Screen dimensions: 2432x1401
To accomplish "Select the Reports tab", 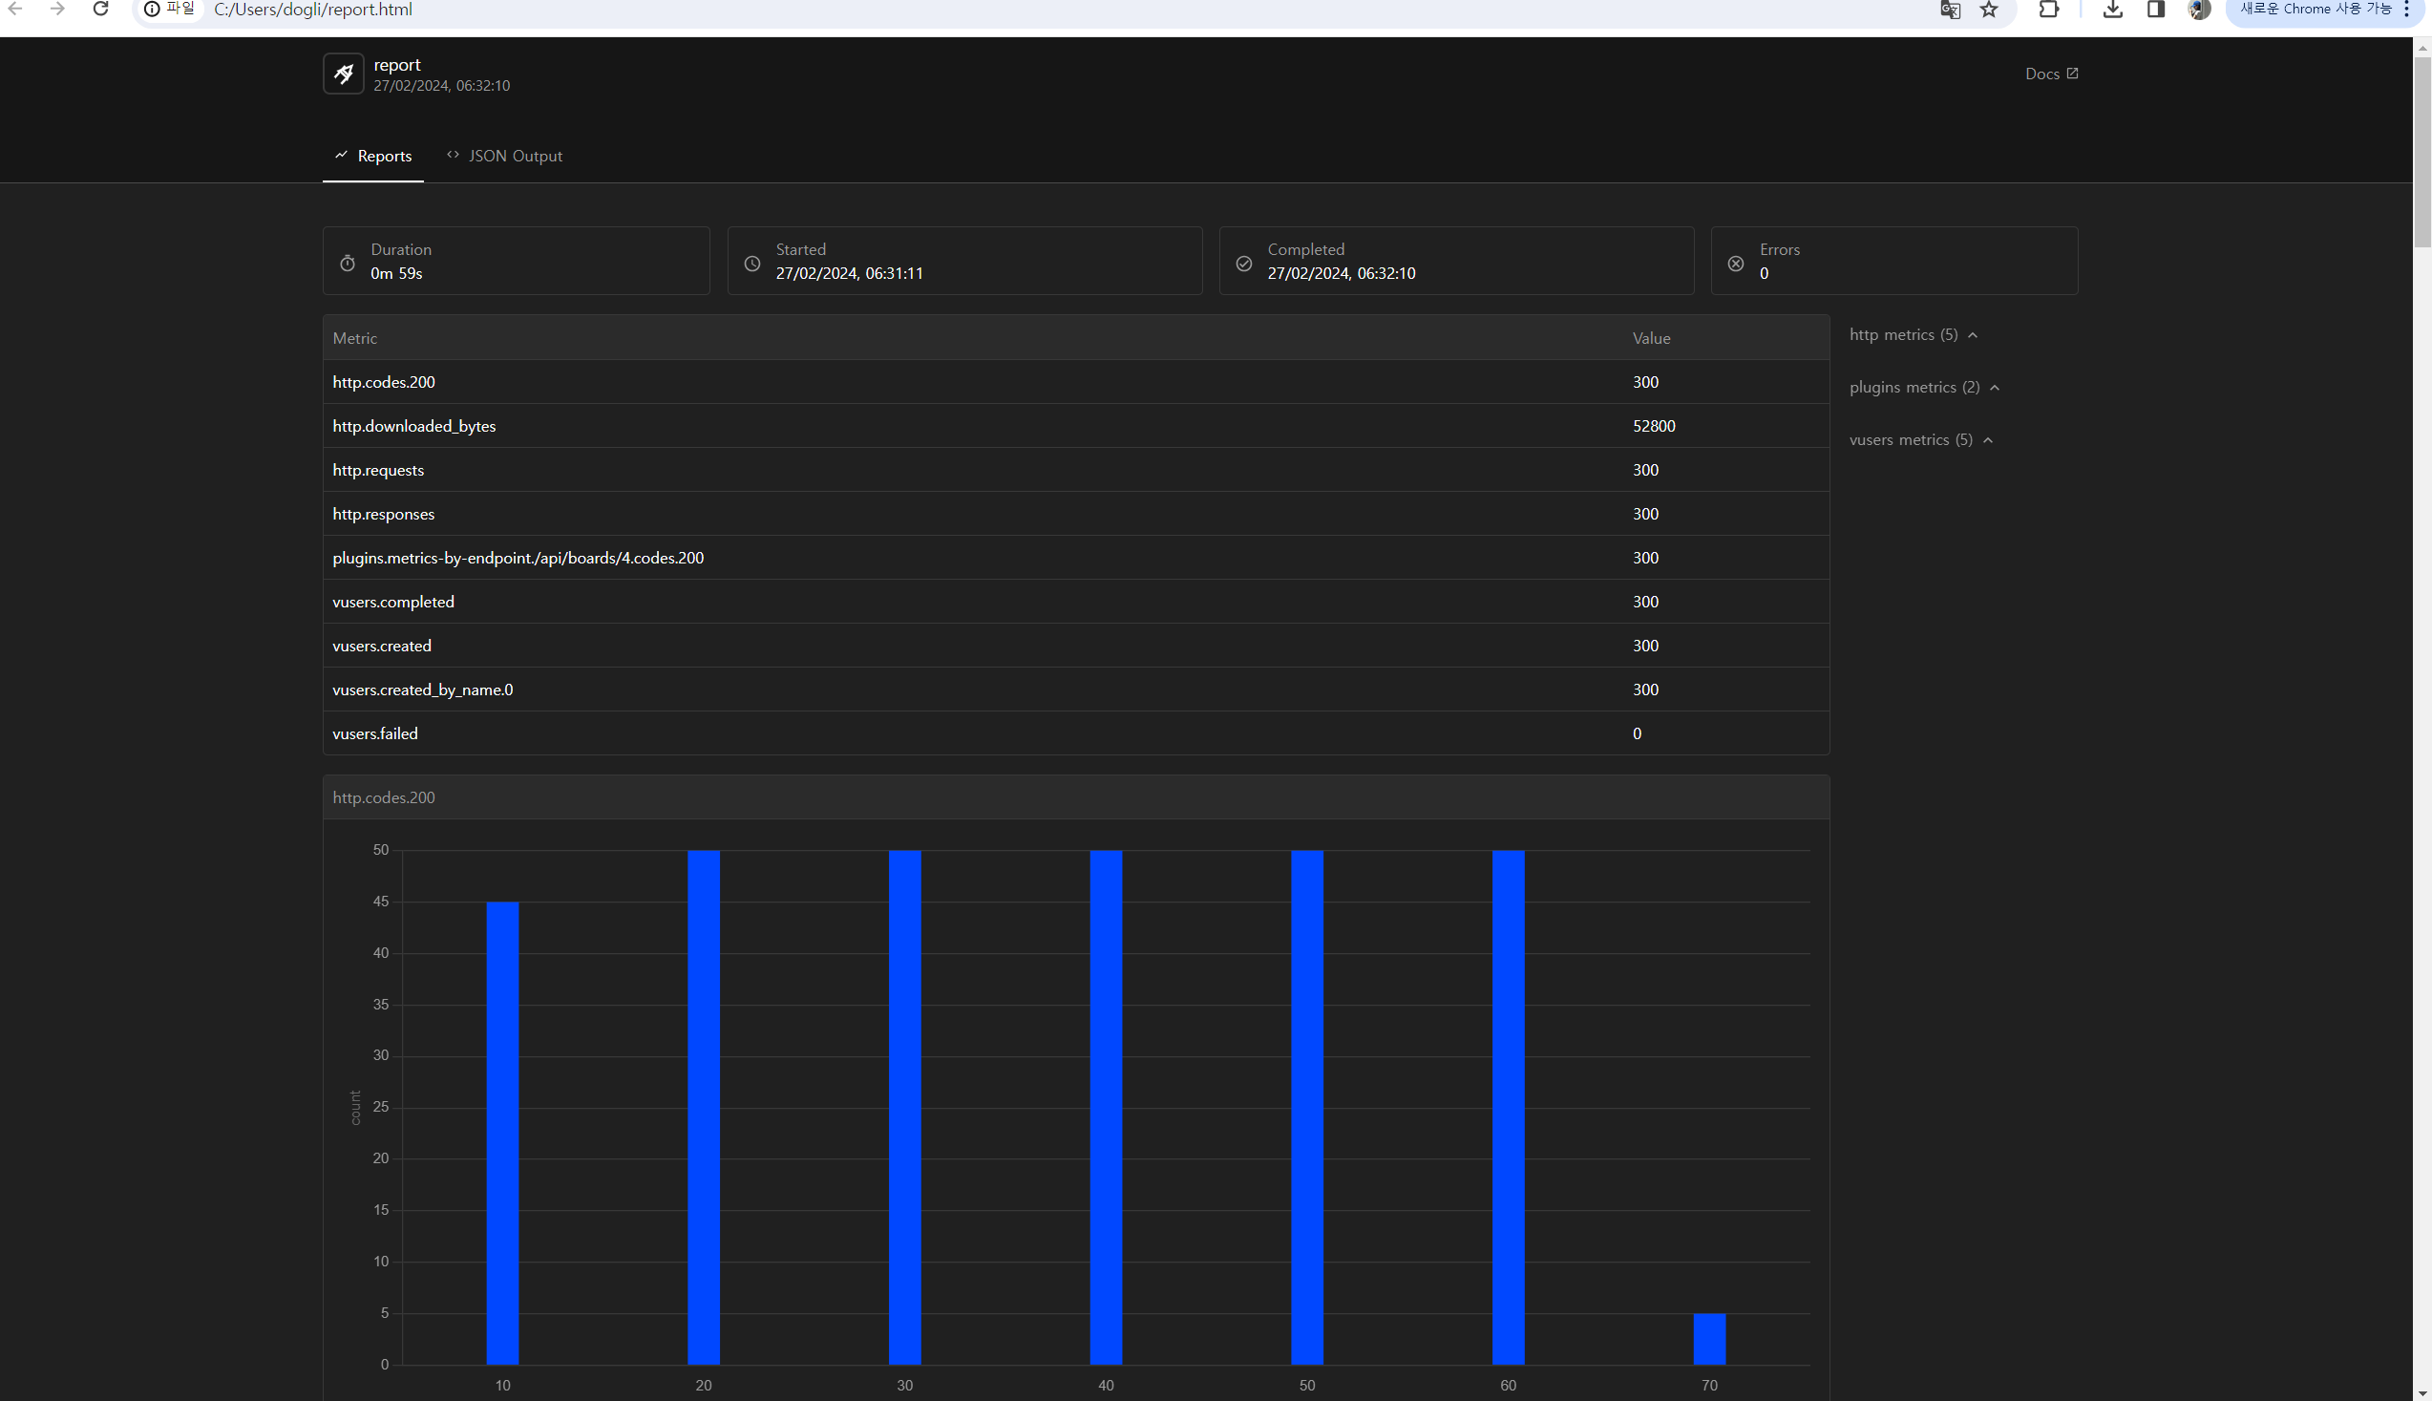I will point(373,156).
